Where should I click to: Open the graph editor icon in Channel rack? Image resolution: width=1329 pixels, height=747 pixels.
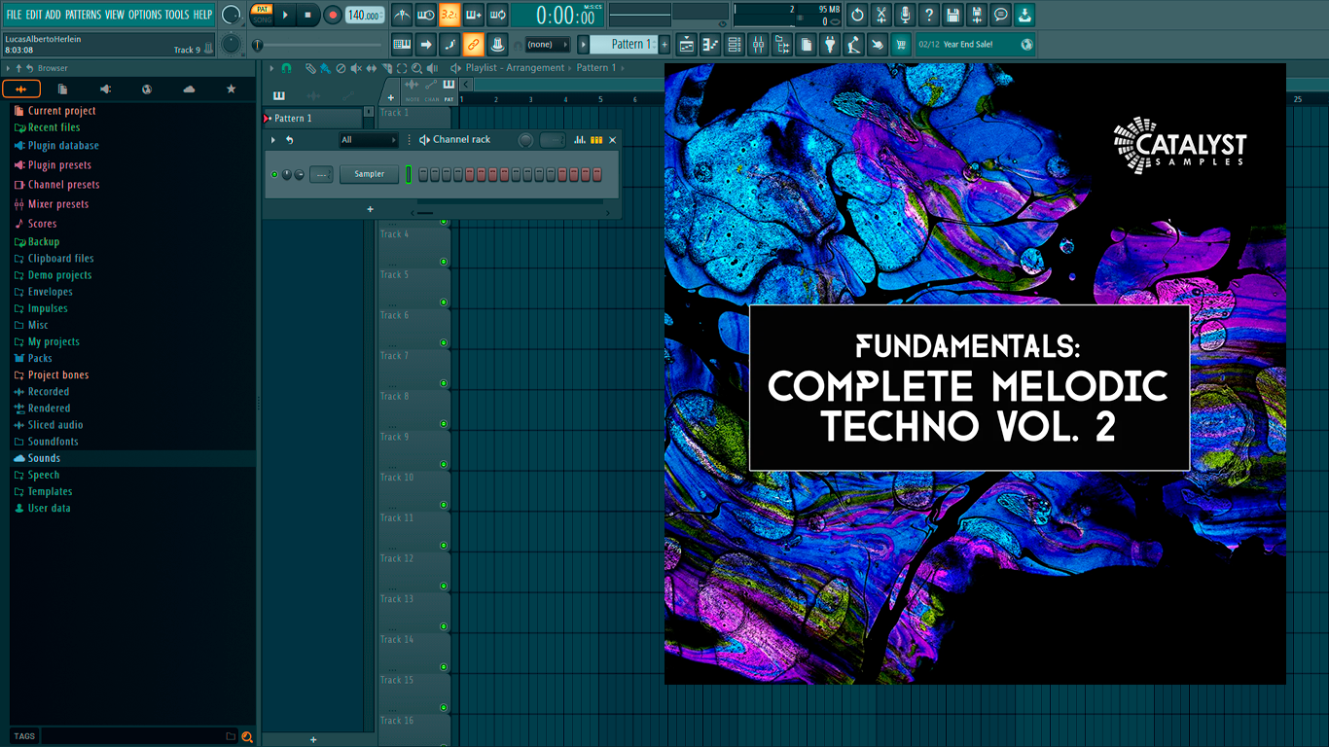tap(580, 140)
